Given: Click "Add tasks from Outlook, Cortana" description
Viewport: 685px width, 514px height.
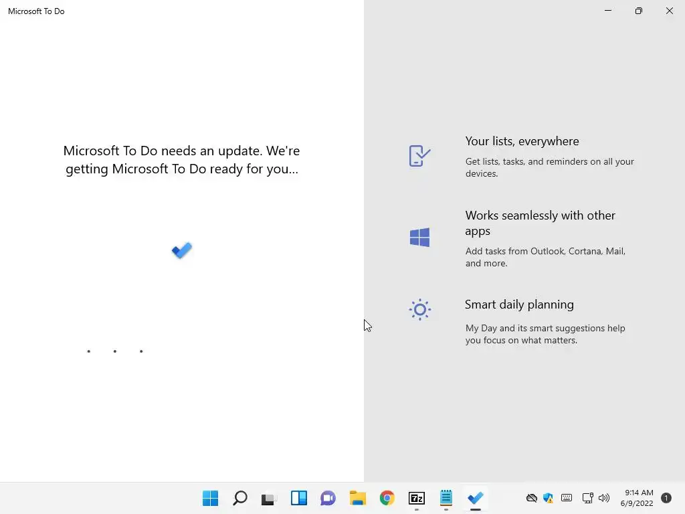Looking at the screenshot, I should click(x=545, y=257).
